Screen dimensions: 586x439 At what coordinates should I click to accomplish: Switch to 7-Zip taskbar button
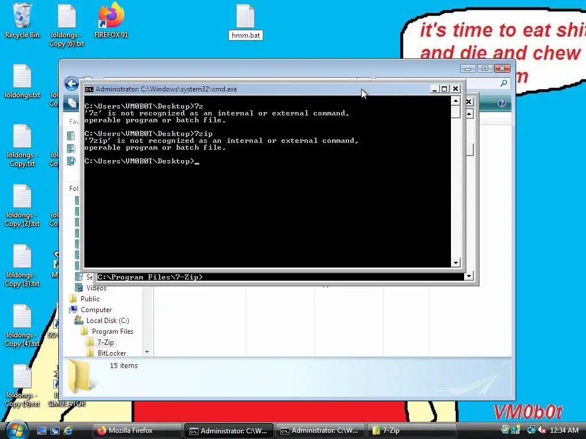coord(412,430)
